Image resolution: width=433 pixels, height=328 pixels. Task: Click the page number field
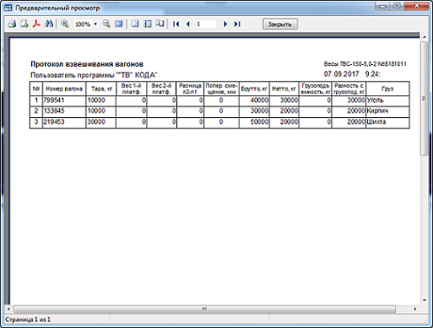tap(206, 24)
